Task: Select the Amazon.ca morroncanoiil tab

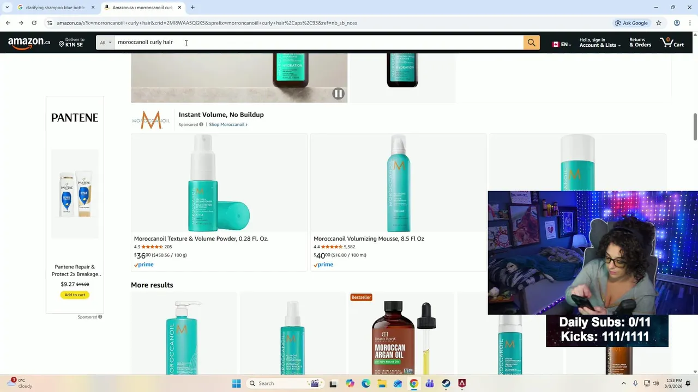Action: 143,8
